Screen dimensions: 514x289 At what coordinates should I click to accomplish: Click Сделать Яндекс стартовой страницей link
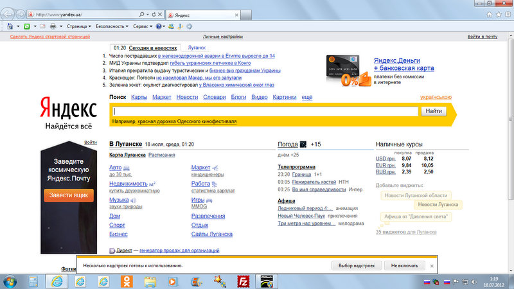point(50,37)
